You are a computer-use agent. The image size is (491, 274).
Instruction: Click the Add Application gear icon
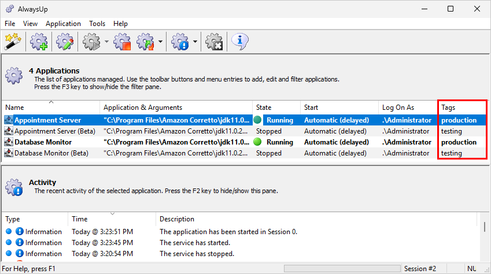click(39, 42)
